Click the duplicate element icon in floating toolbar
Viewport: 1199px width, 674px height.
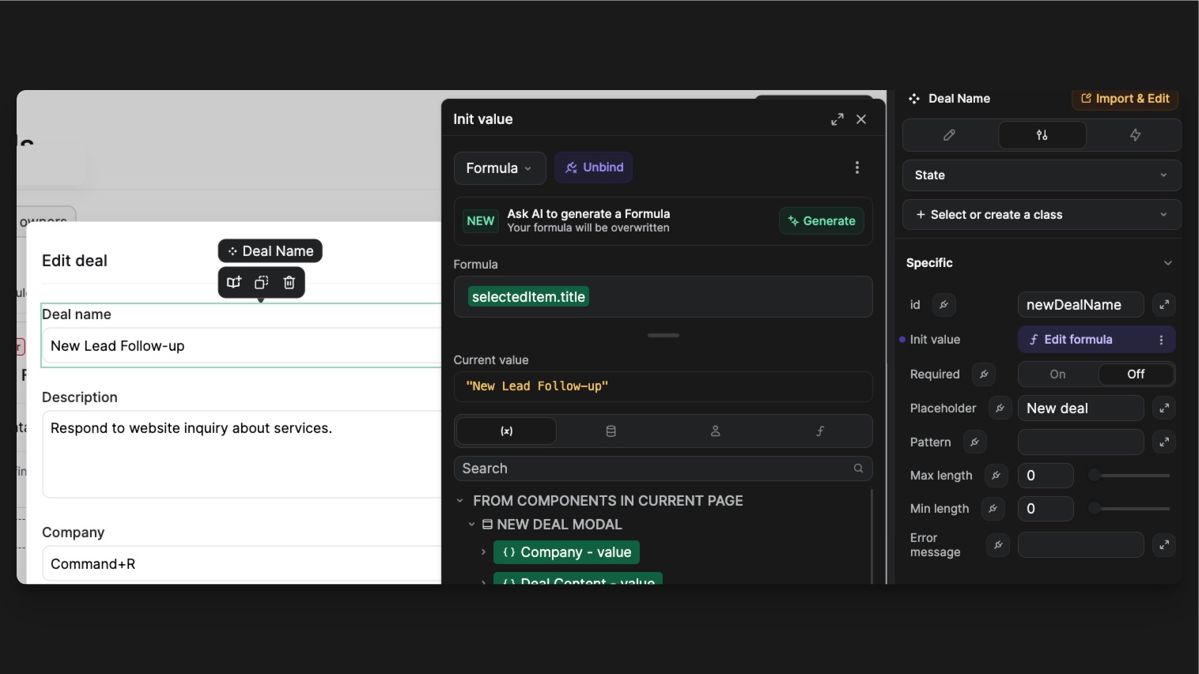click(262, 282)
